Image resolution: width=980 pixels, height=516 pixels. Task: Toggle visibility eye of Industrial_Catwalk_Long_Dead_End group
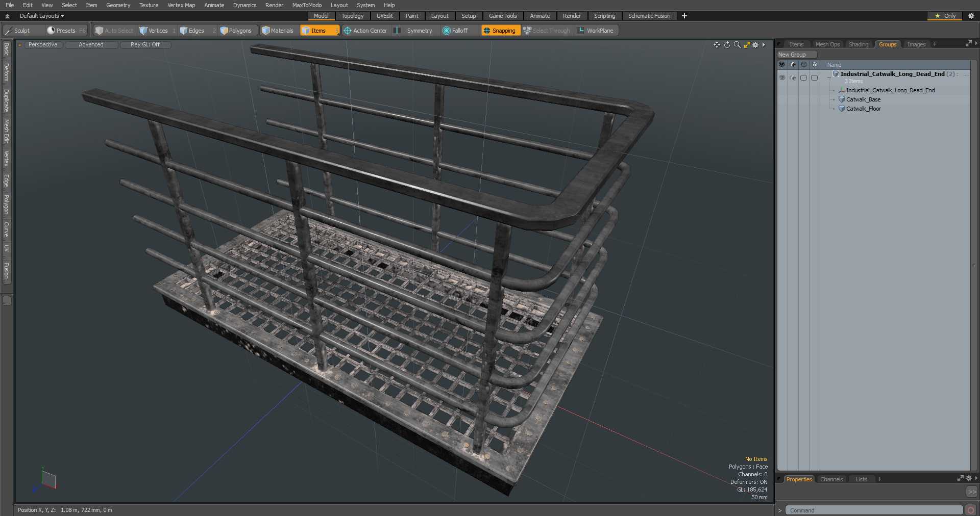coord(782,78)
